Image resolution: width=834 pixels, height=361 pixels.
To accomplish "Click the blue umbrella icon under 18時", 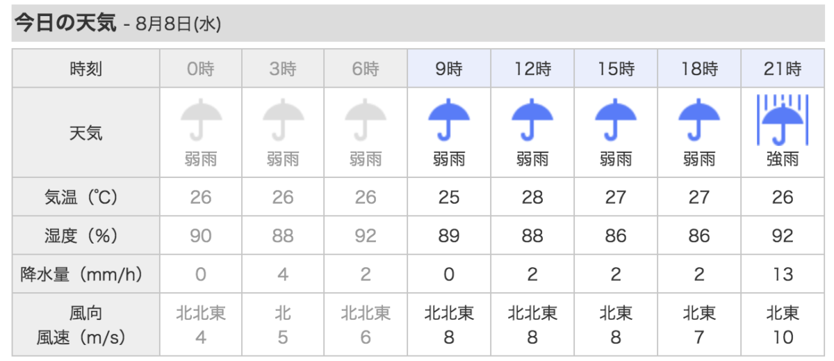I will coord(699,120).
